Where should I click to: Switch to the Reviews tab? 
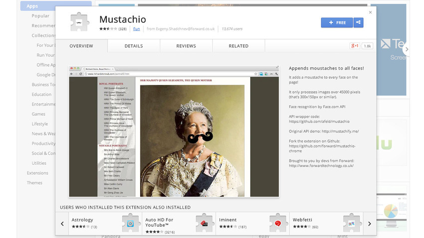pos(186,46)
